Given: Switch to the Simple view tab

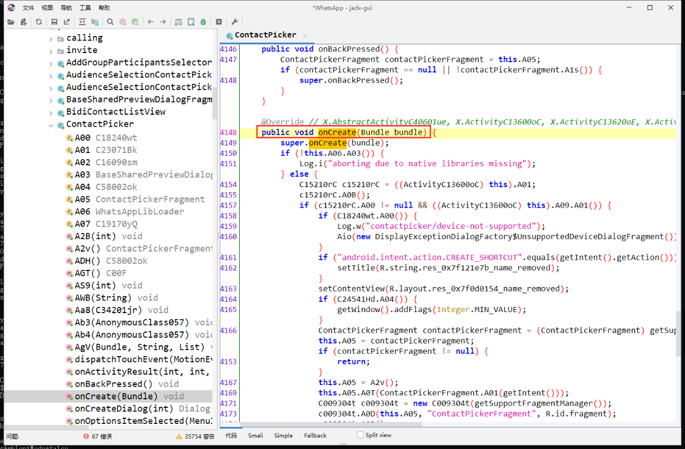Looking at the screenshot, I should point(283,435).
